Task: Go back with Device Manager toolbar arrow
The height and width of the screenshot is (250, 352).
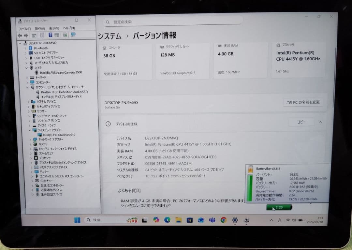Action: click(20, 36)
